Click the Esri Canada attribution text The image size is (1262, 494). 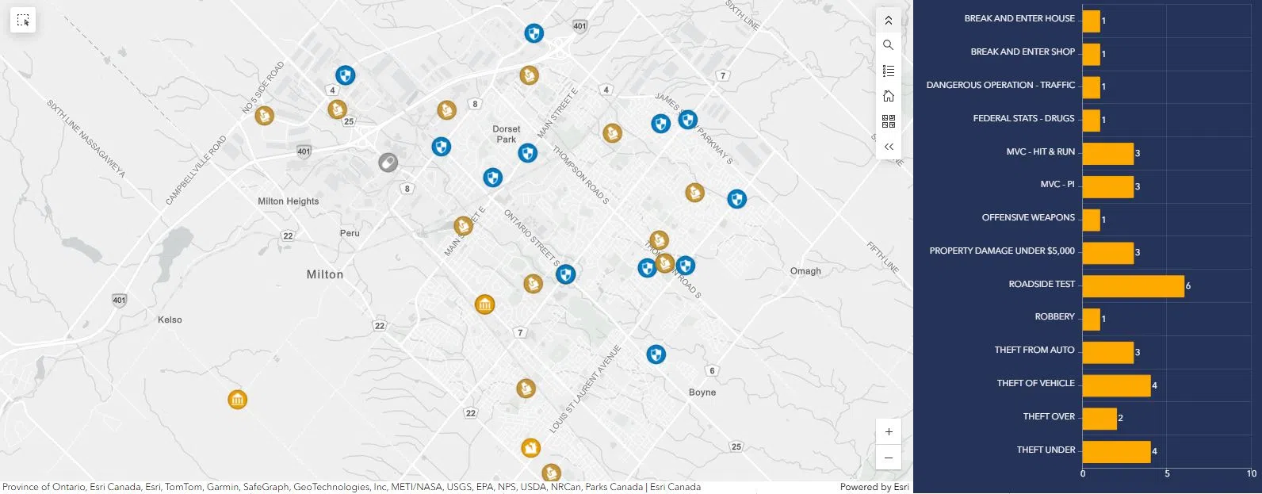coord(675,487)
